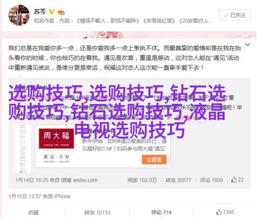257x219 pixels.
Task: Open the long document thumbnail image
Action: (23, 149)
